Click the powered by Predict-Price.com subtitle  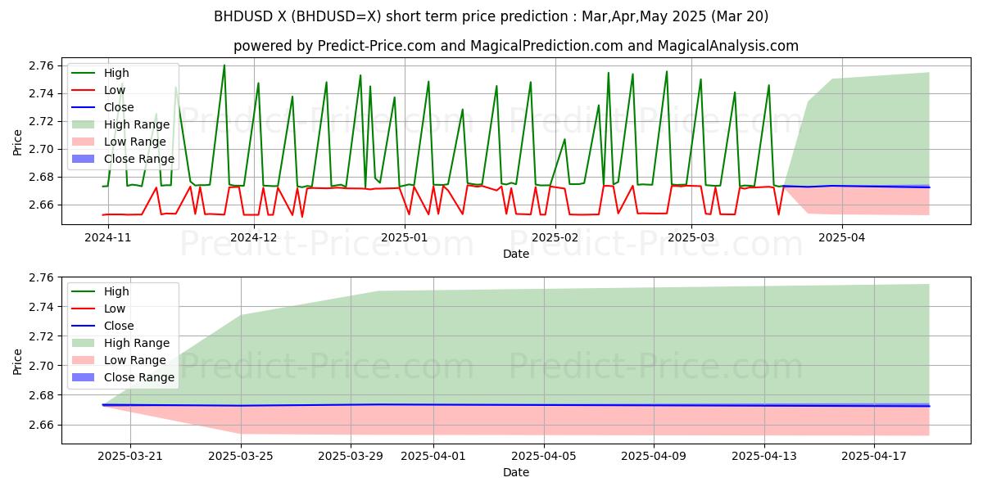coord(516,46)
